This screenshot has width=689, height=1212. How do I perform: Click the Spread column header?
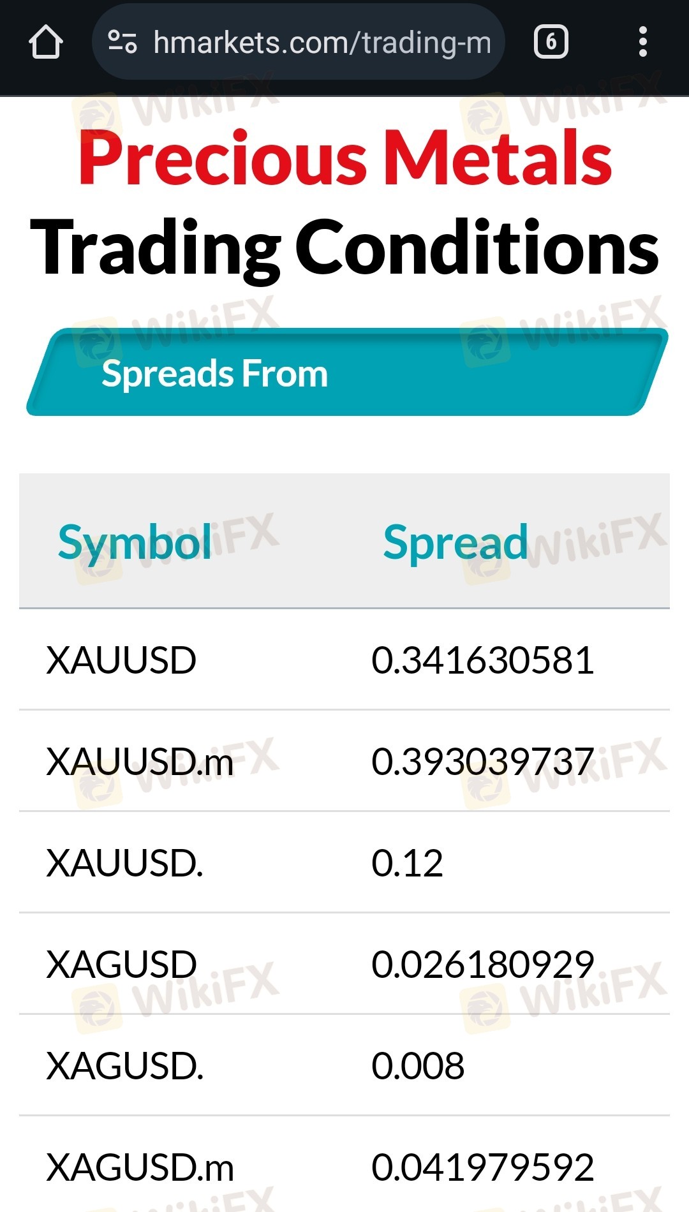pos(456,543)
